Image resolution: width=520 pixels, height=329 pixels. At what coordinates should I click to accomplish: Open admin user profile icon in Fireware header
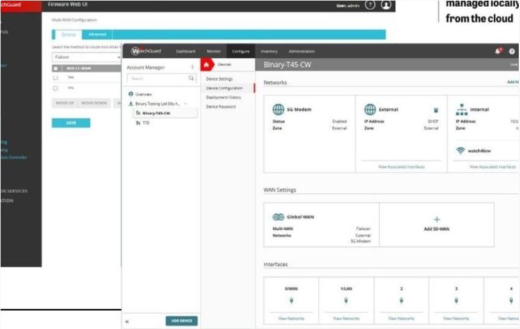coord(385,5)
